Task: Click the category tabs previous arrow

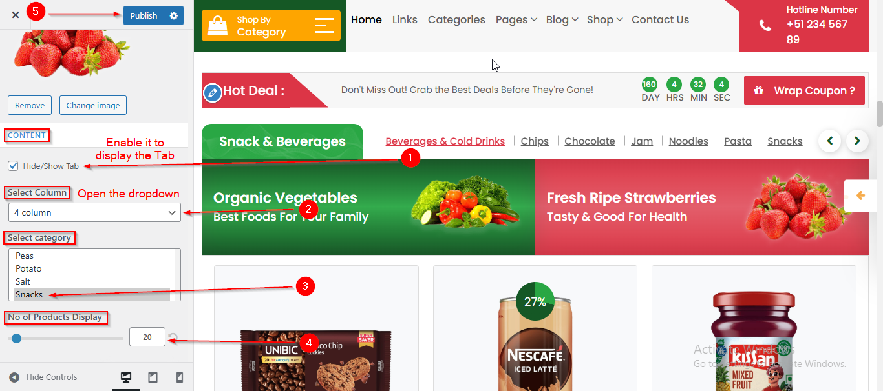Action: (830, 141)
